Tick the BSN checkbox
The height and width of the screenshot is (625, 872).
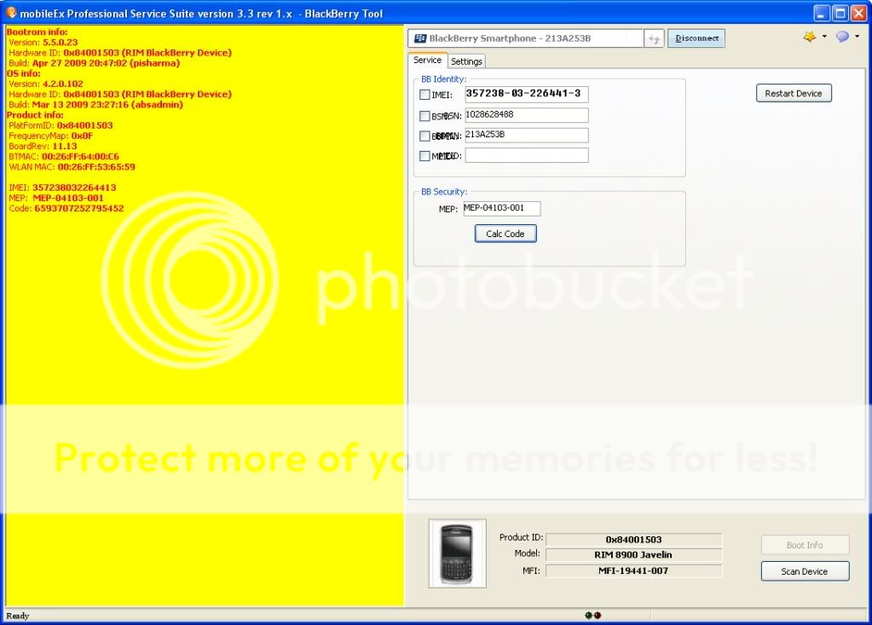(x=424, y=116)
